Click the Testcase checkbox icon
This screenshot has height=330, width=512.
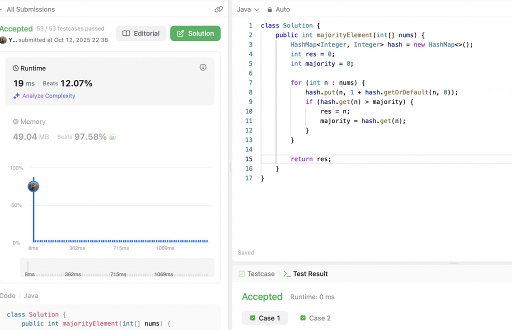point(241,274)
